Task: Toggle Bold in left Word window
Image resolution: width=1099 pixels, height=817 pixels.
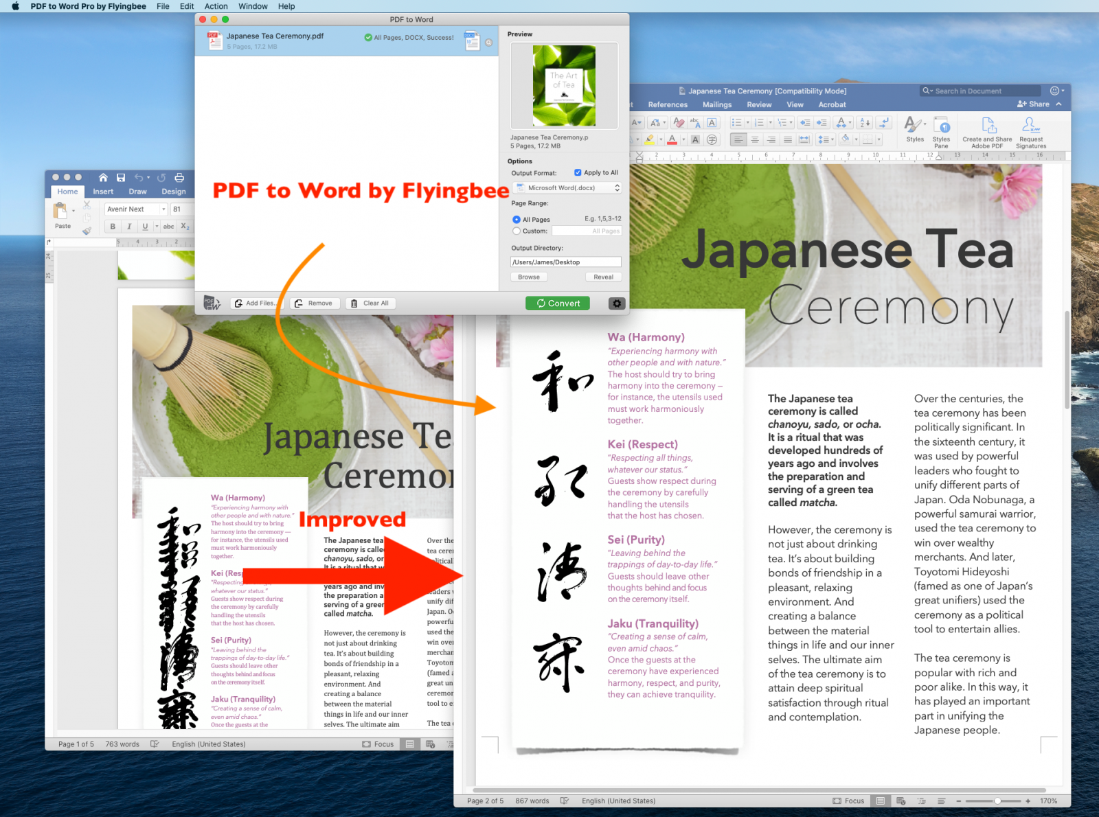Action: pyautogui.click(x=113, y=227)
